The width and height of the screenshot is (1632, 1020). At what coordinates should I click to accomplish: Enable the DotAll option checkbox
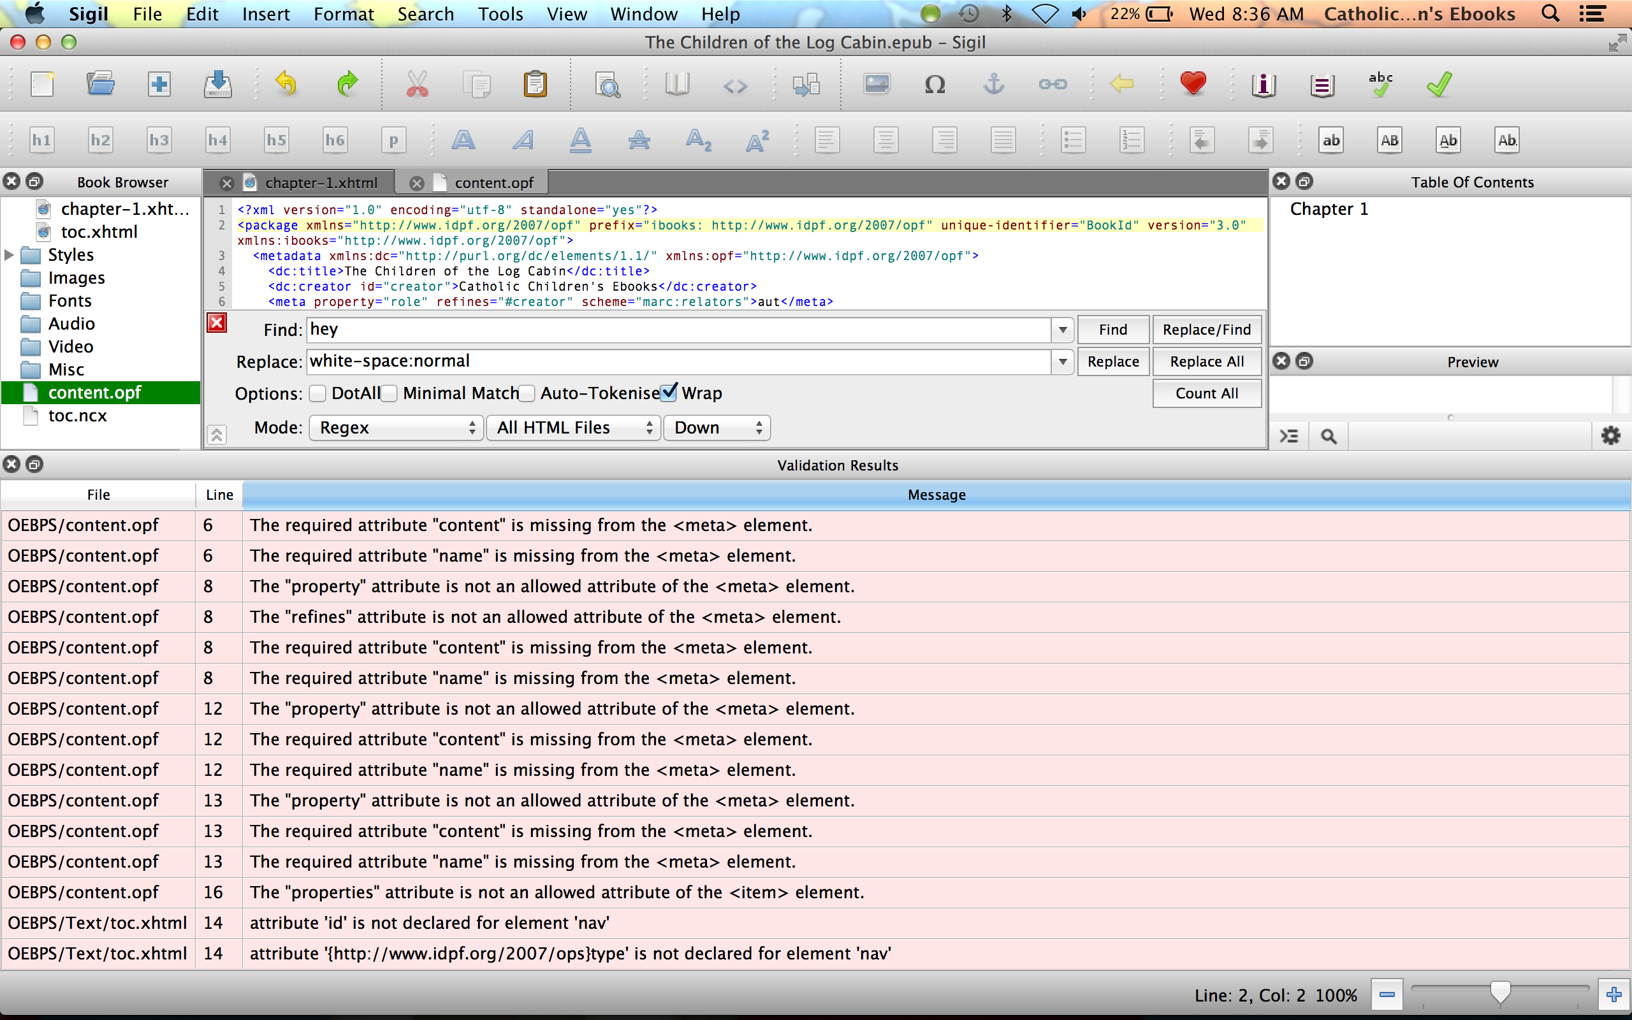[317, 393]
